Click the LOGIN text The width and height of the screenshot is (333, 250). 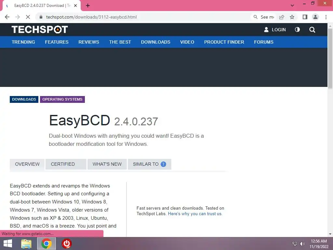pyautogui.click(x=279, y=30)
